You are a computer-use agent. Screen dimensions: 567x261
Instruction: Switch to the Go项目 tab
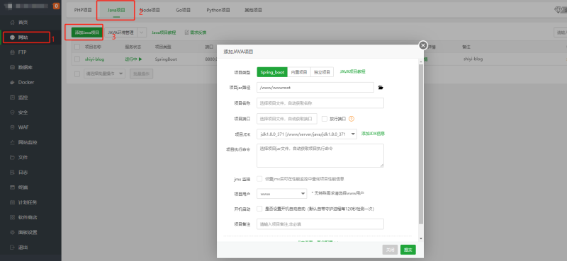(183, 10)
